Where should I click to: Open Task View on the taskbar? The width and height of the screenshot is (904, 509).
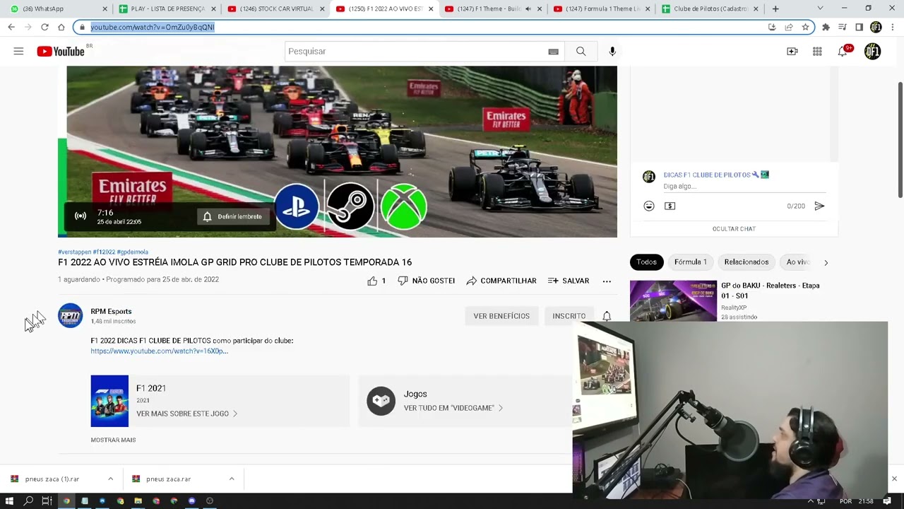pos(47,501)
